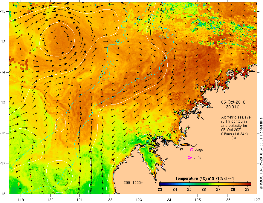Click the '120' longitude axis label
This screenshot has width=263, height=203.
[50, 200]
